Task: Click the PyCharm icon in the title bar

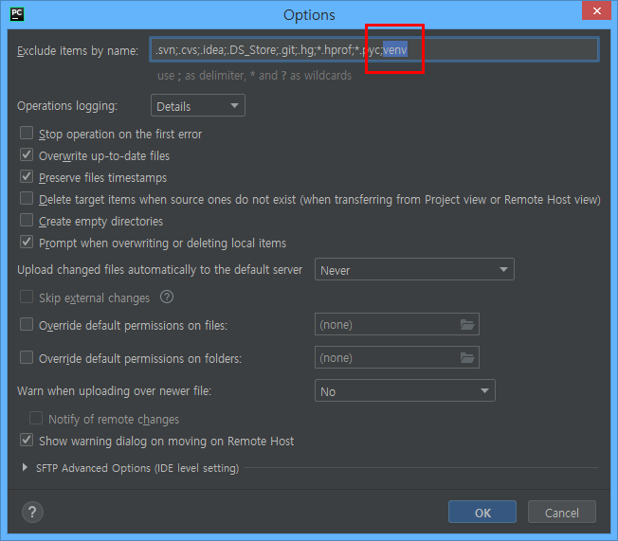Action: point(17,14)
